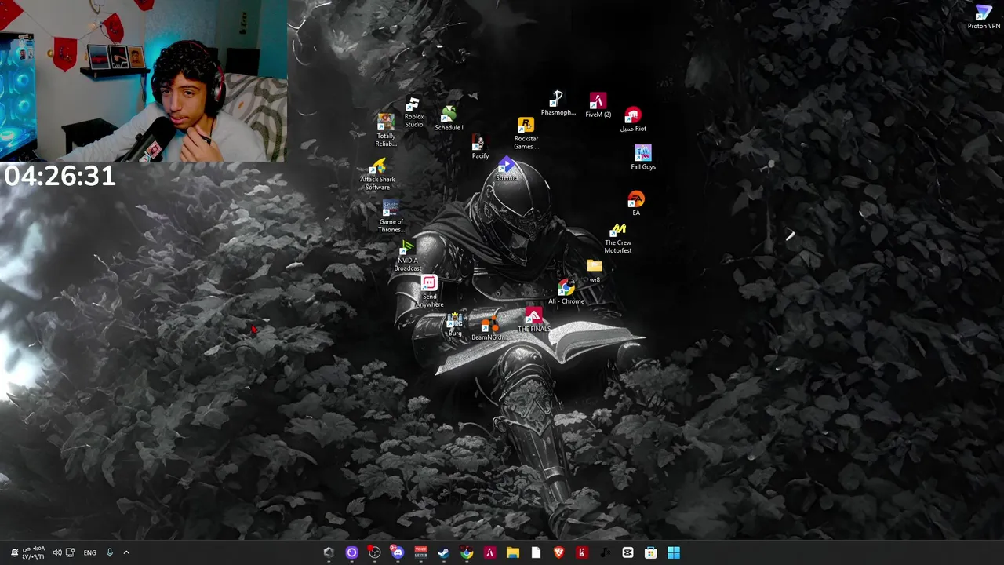Open the Windows Start button on taskbar
Screen dimensions: 1004x565
coord(674,552)
